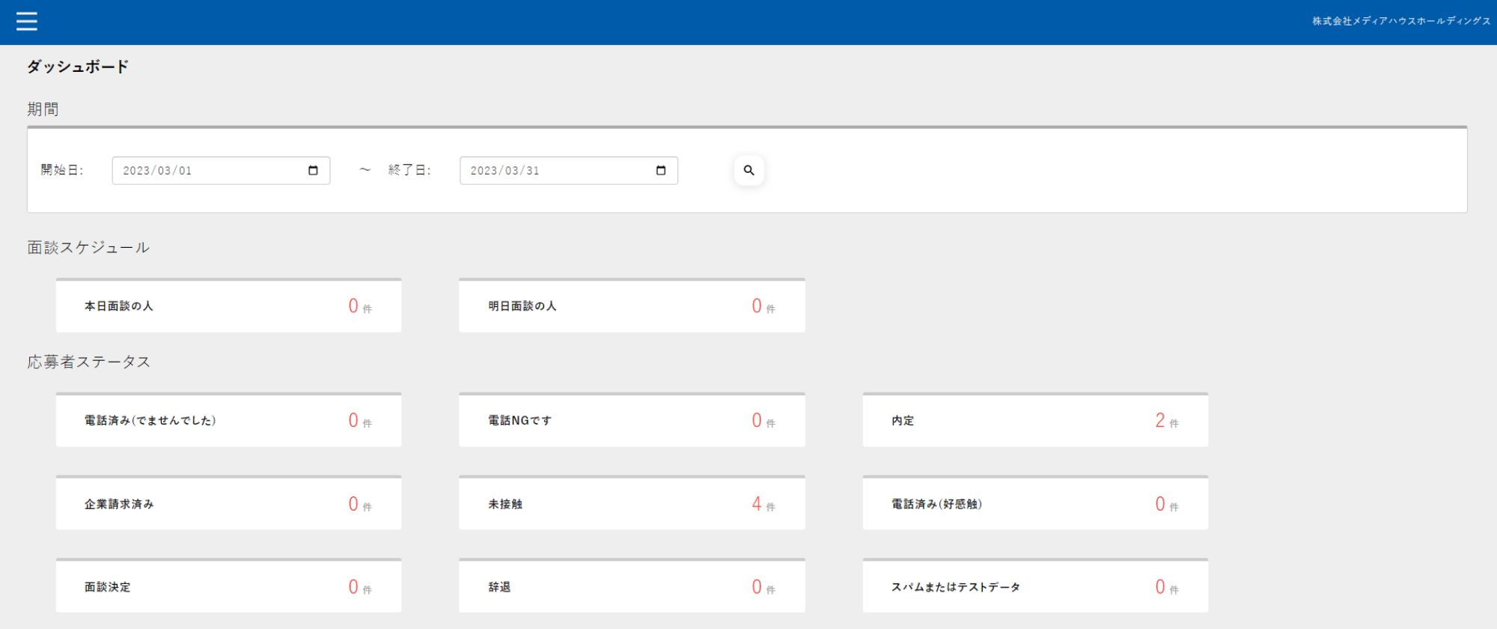Click the count 2 in 内定 card
This screenshot has height=629, width=1497.
pos(1159,421)
